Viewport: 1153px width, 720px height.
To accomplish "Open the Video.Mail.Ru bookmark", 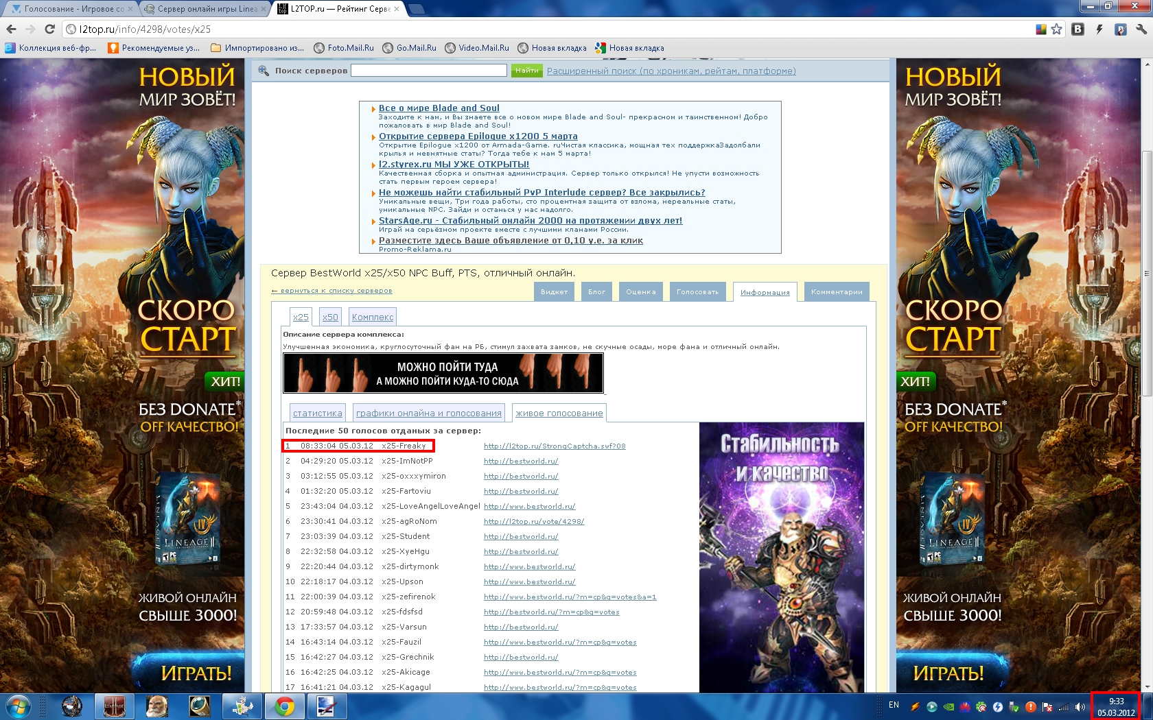I will [477, 48].
